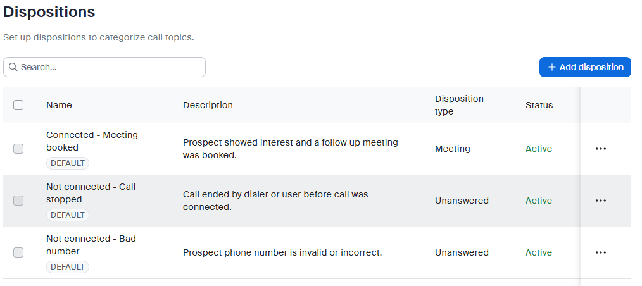Screen dimensions: 642x286
Task: Toggle the select-all header checkbox
Action: 18,105
